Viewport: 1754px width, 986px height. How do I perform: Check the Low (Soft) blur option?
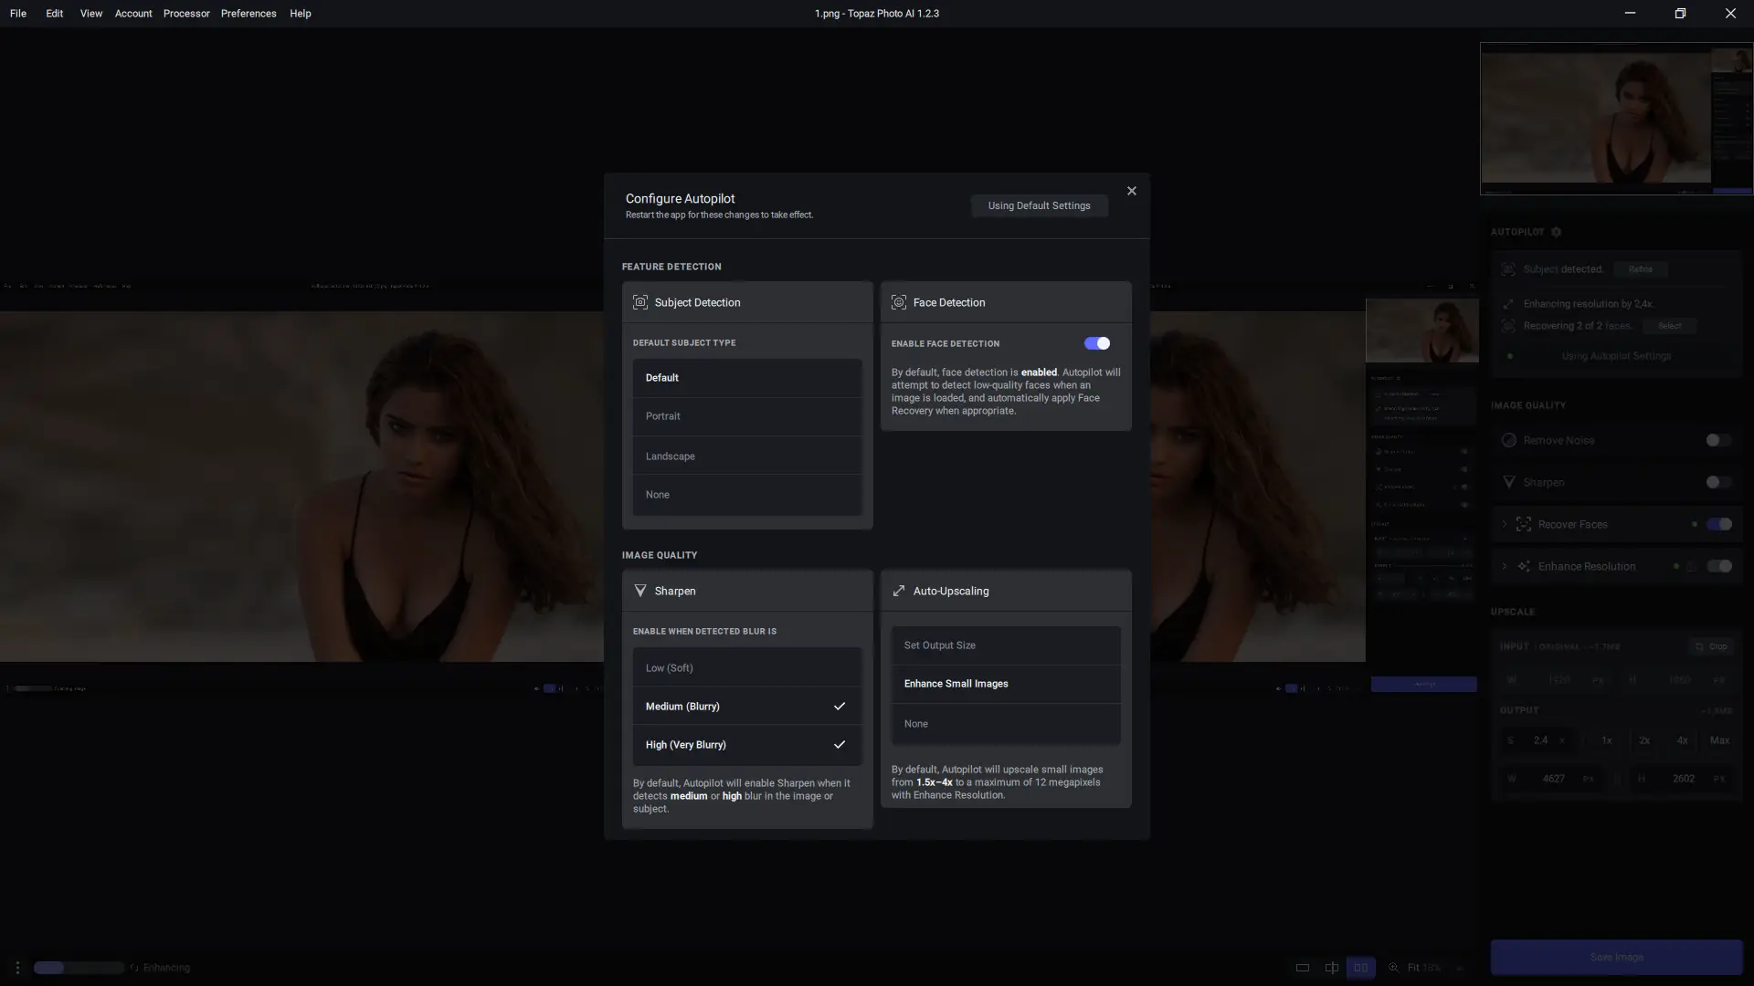[746, 667]
